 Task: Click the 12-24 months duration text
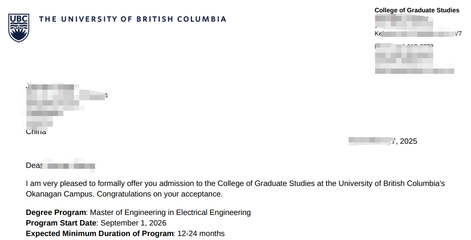pos(201,233)
